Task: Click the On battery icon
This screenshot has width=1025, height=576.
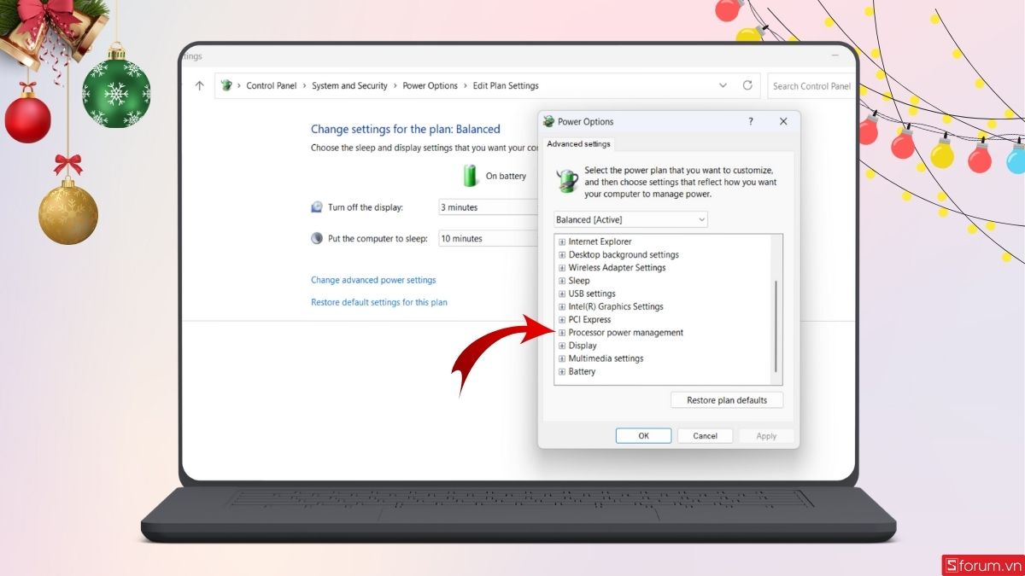Action: point(471,176)
